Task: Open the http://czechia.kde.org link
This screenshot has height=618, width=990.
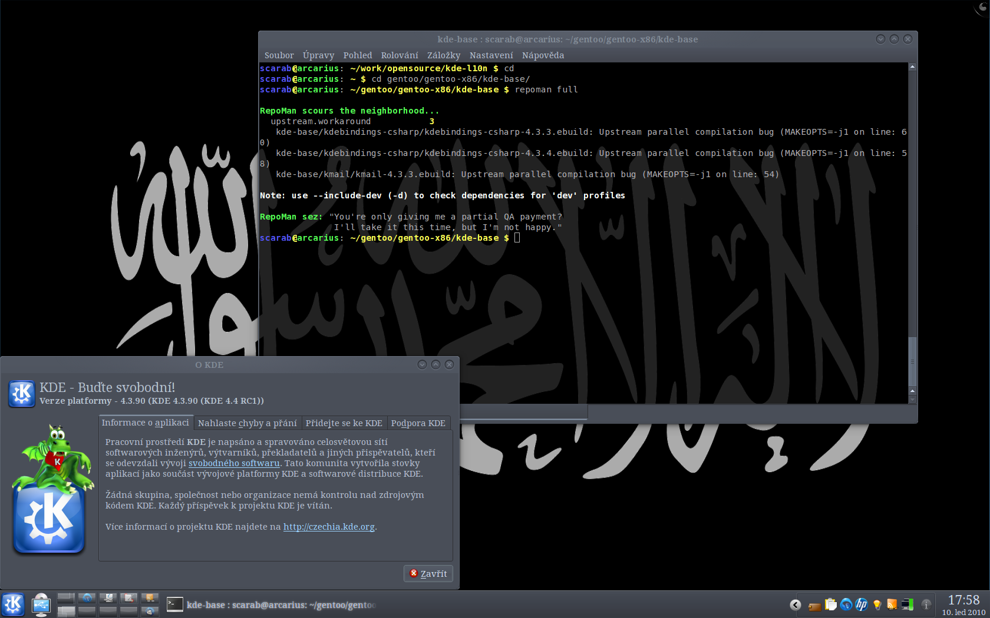Action: [x=329, y=527]
